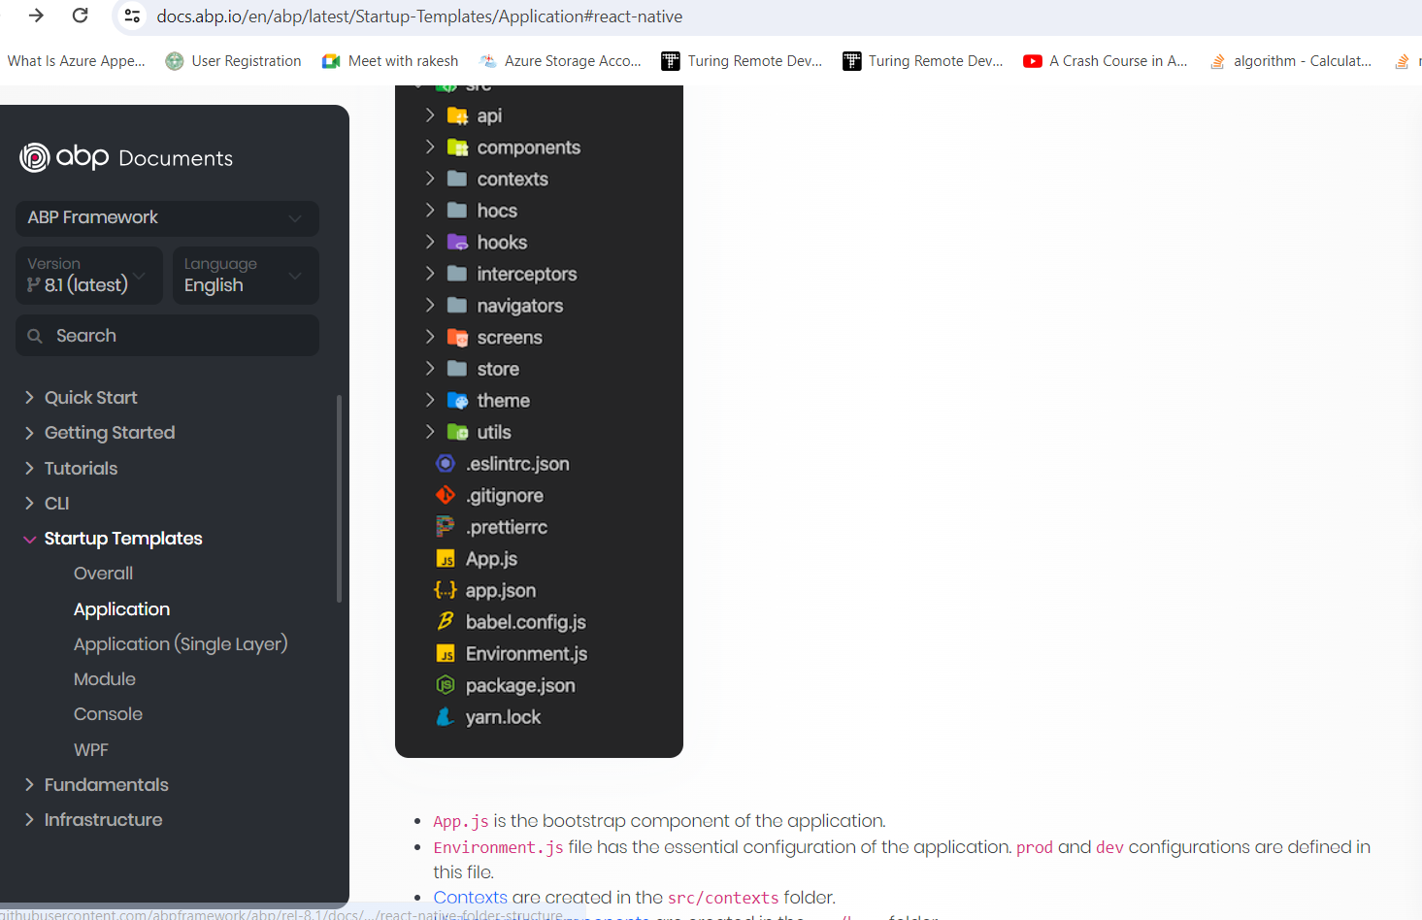The width and height of the screenshot is (1422, 920).
Task: Click the YouTube icon on the Crash Course bookmark
Action: (x=1032, y=60)
